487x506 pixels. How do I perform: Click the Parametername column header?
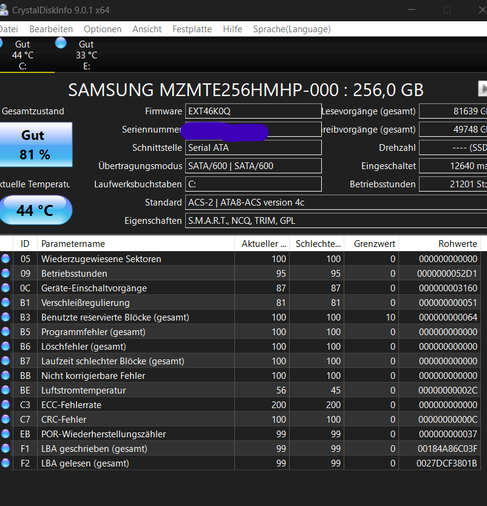point(136,244)
